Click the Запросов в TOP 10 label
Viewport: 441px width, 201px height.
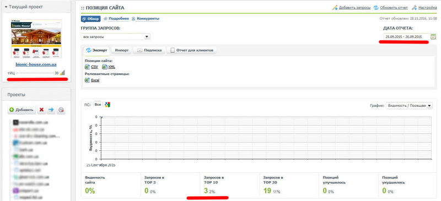point(214,180)
